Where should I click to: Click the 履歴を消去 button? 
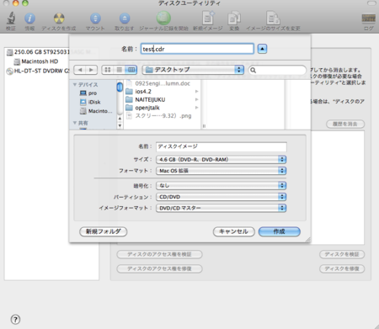point(345,124)
